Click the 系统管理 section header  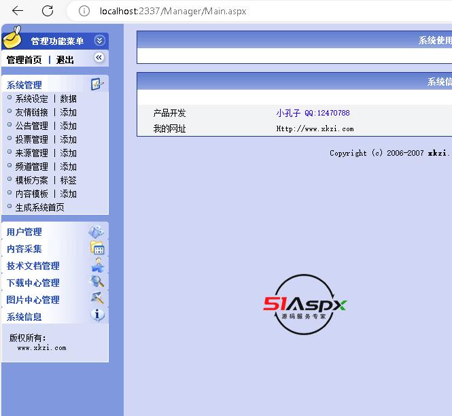24,85
